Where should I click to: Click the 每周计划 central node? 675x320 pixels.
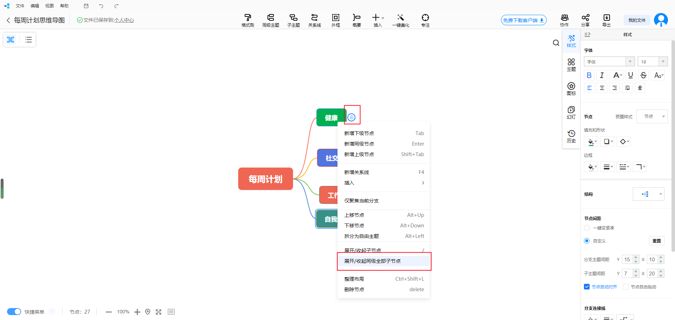coord(265,179)
